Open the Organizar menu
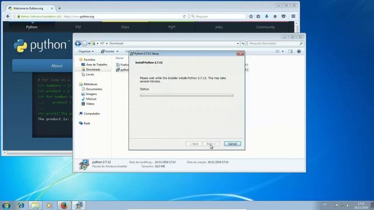This screenshot has height=210, width=374. coord(86,51)
